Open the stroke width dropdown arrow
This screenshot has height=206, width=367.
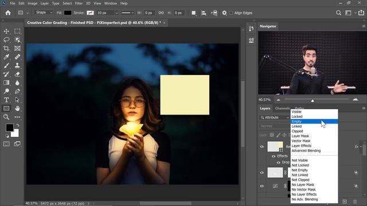pos(116,13)
